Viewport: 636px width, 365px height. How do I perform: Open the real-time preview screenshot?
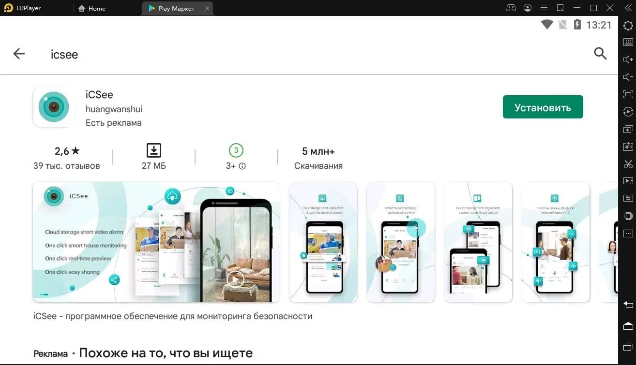pyautogui.click(x=555, y=242)
